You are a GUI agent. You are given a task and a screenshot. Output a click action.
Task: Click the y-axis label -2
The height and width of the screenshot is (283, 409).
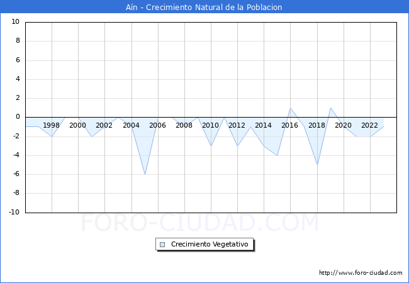(16, 136)
